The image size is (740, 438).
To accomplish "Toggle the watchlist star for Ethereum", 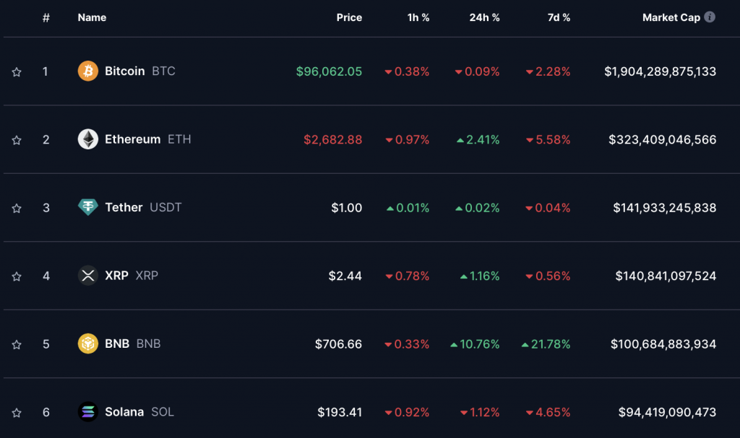I will coord(17,140).
